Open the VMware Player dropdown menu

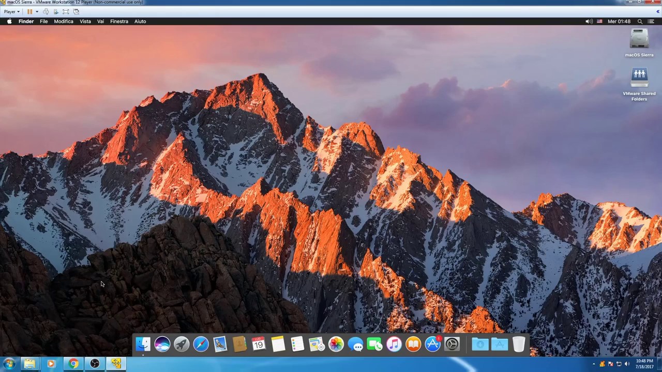click(11, 11)
